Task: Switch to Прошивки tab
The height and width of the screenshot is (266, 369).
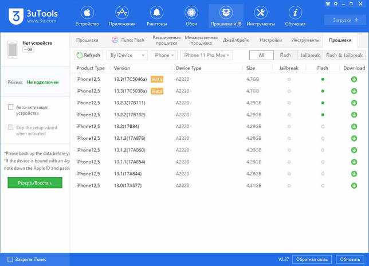Action: click(340, 40)
